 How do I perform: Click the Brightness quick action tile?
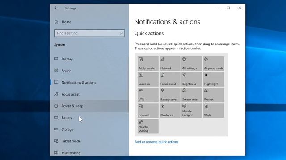pyautogui.click(x=192, y=79)
